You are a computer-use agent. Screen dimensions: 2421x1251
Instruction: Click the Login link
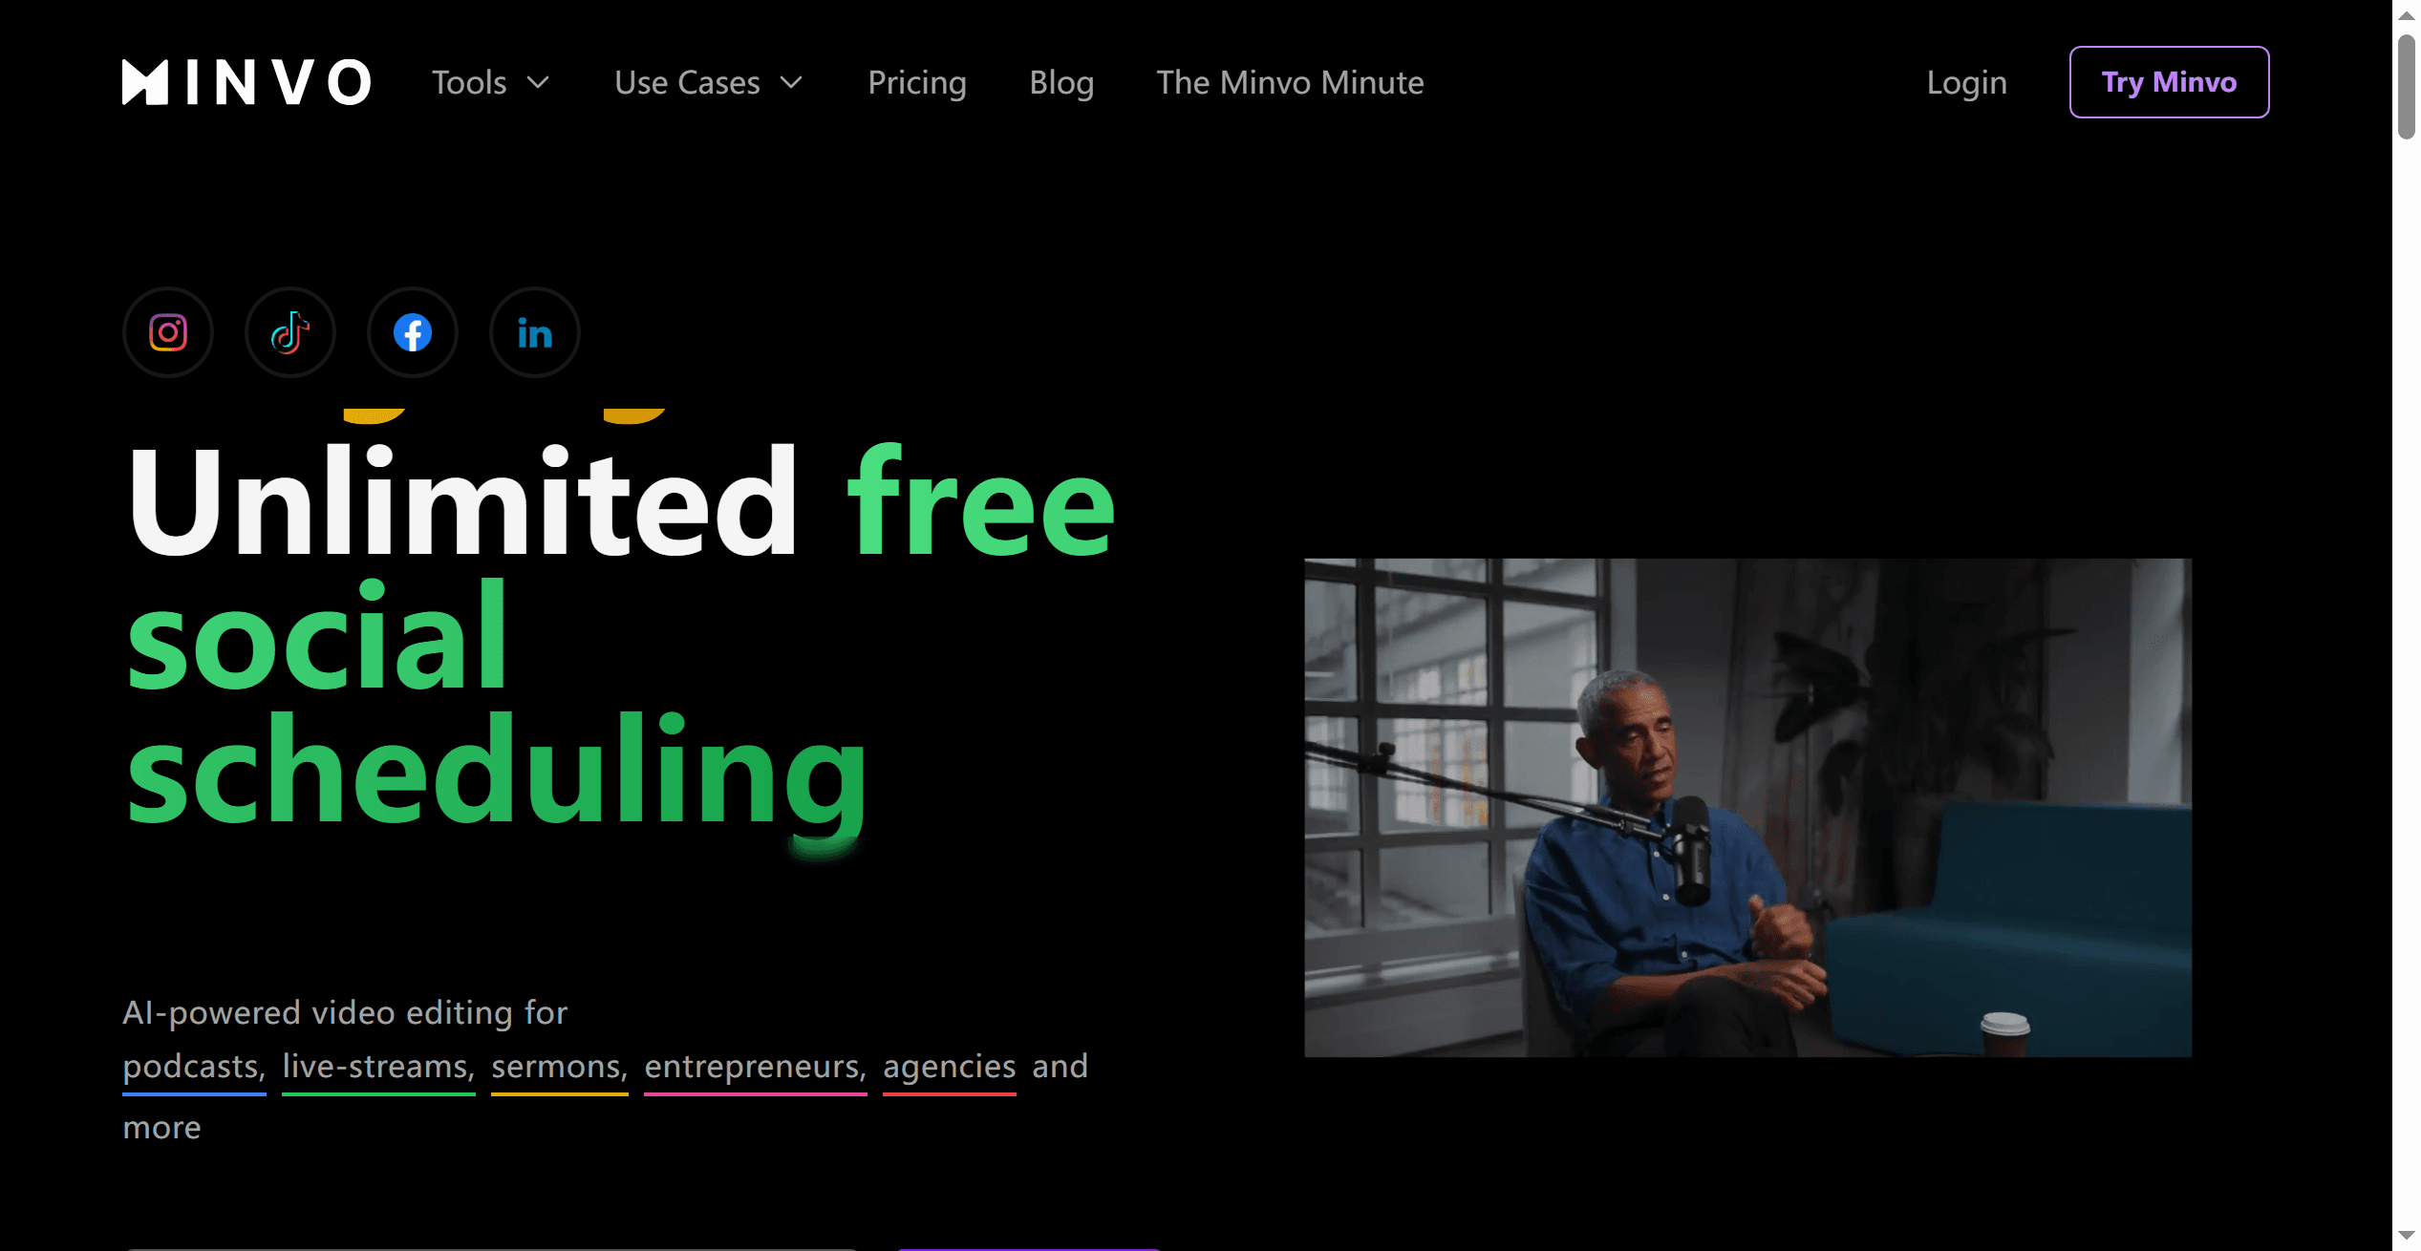point(1966,83)
